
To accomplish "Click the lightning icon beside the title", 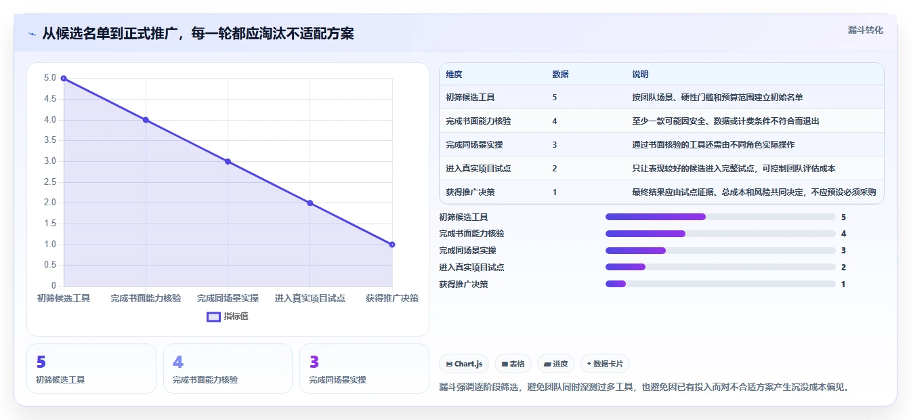I will 32,34.
